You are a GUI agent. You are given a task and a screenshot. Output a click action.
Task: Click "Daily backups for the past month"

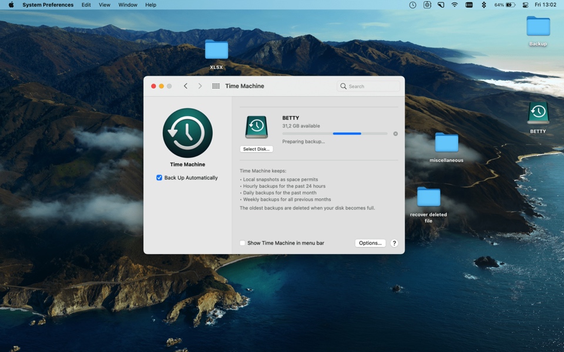(x=280, y=193)
